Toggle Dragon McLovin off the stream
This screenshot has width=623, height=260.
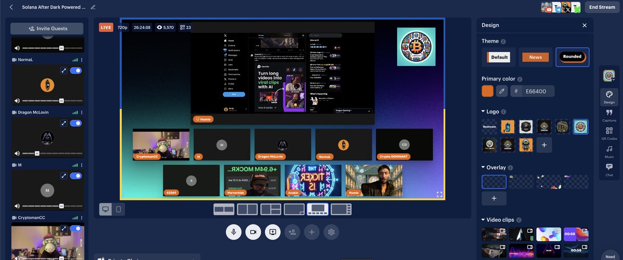[76, 123]
